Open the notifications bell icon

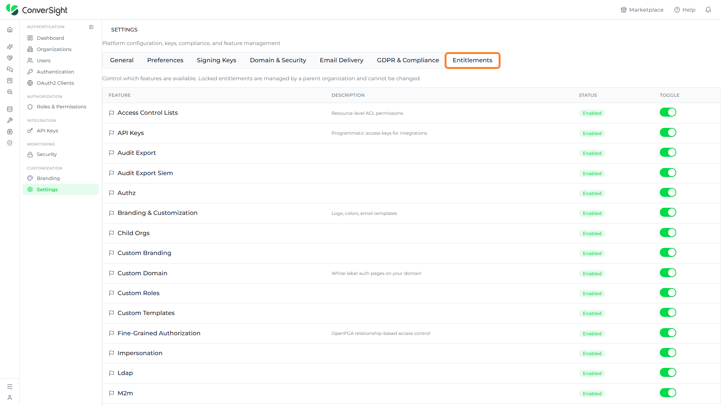[708, 10]
